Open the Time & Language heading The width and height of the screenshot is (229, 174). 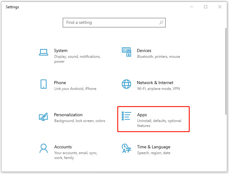tap(154, 147)
